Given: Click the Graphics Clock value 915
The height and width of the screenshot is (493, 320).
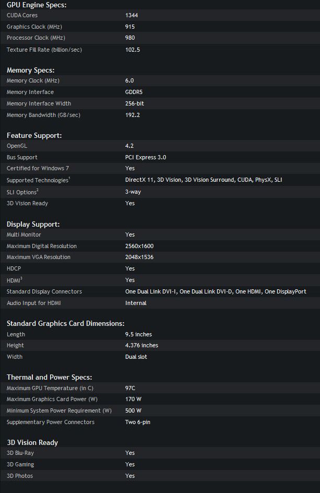Looking at the screenshot, I should pyautogui.click(x=130, y=27).
